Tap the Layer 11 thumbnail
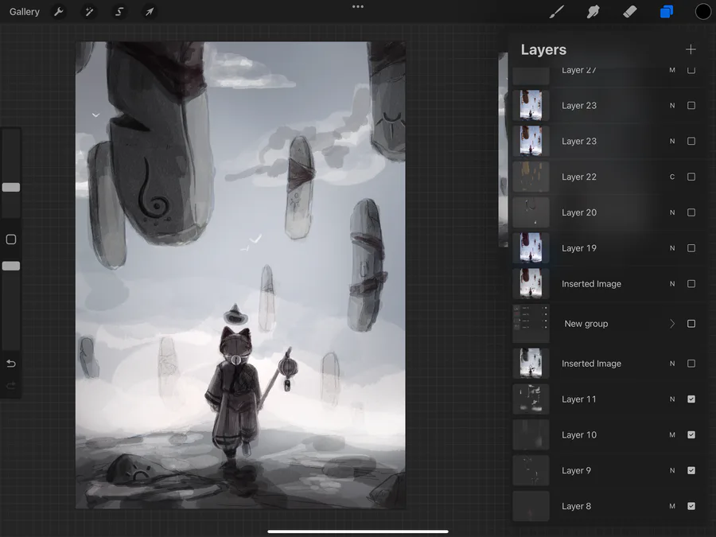Image resolution: width=716 pixels, height=537 pixels. pos(531,399)
